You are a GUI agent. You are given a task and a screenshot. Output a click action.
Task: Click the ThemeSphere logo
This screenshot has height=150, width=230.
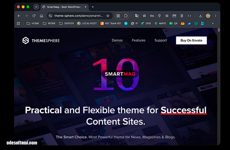[41, 40]
